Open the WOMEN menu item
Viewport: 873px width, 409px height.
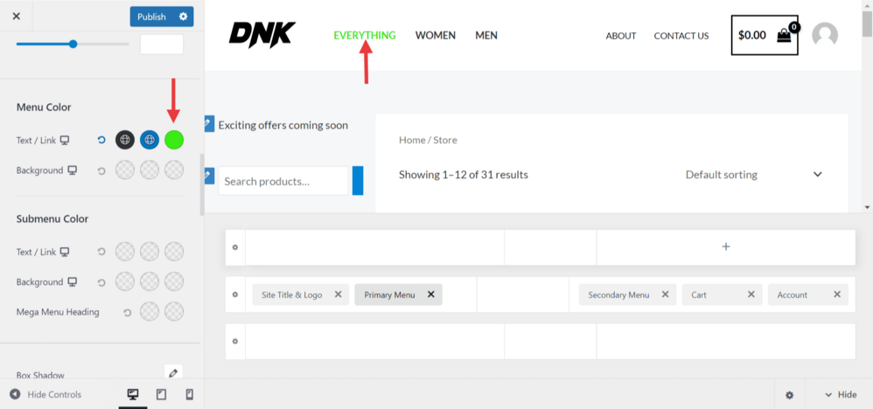click(436, 36)
